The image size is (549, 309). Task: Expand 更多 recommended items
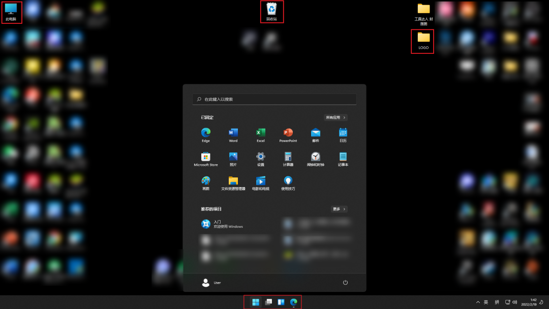(339, 209)
